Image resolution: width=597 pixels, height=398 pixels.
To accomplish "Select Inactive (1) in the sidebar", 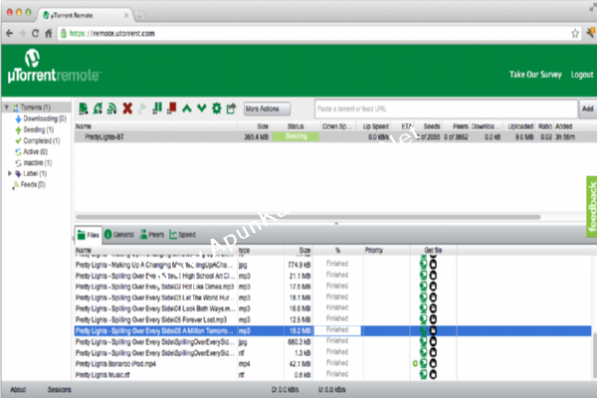I will pos(34,162).
